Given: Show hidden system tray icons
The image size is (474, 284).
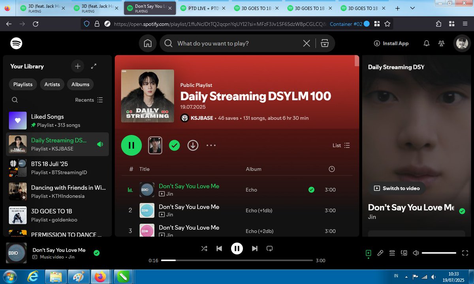Looking at the screenshot, I should pos(407,277).
